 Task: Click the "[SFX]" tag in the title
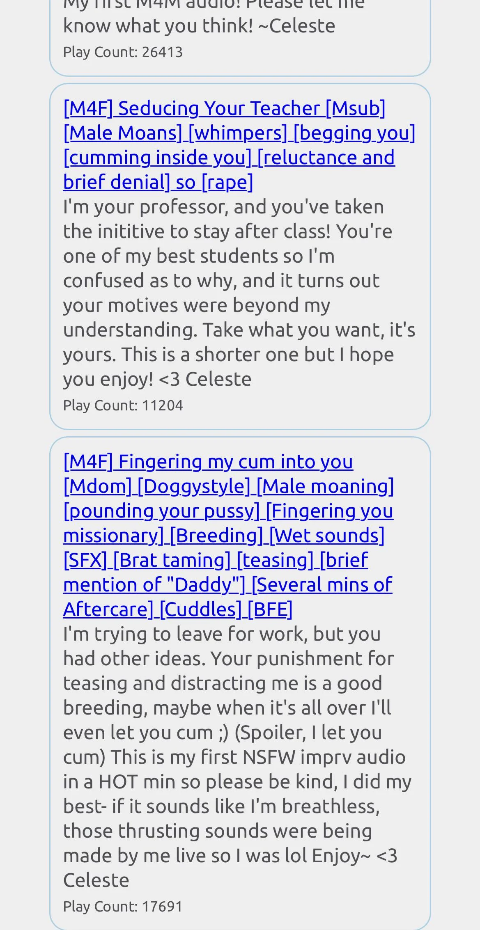pos(85,561)
